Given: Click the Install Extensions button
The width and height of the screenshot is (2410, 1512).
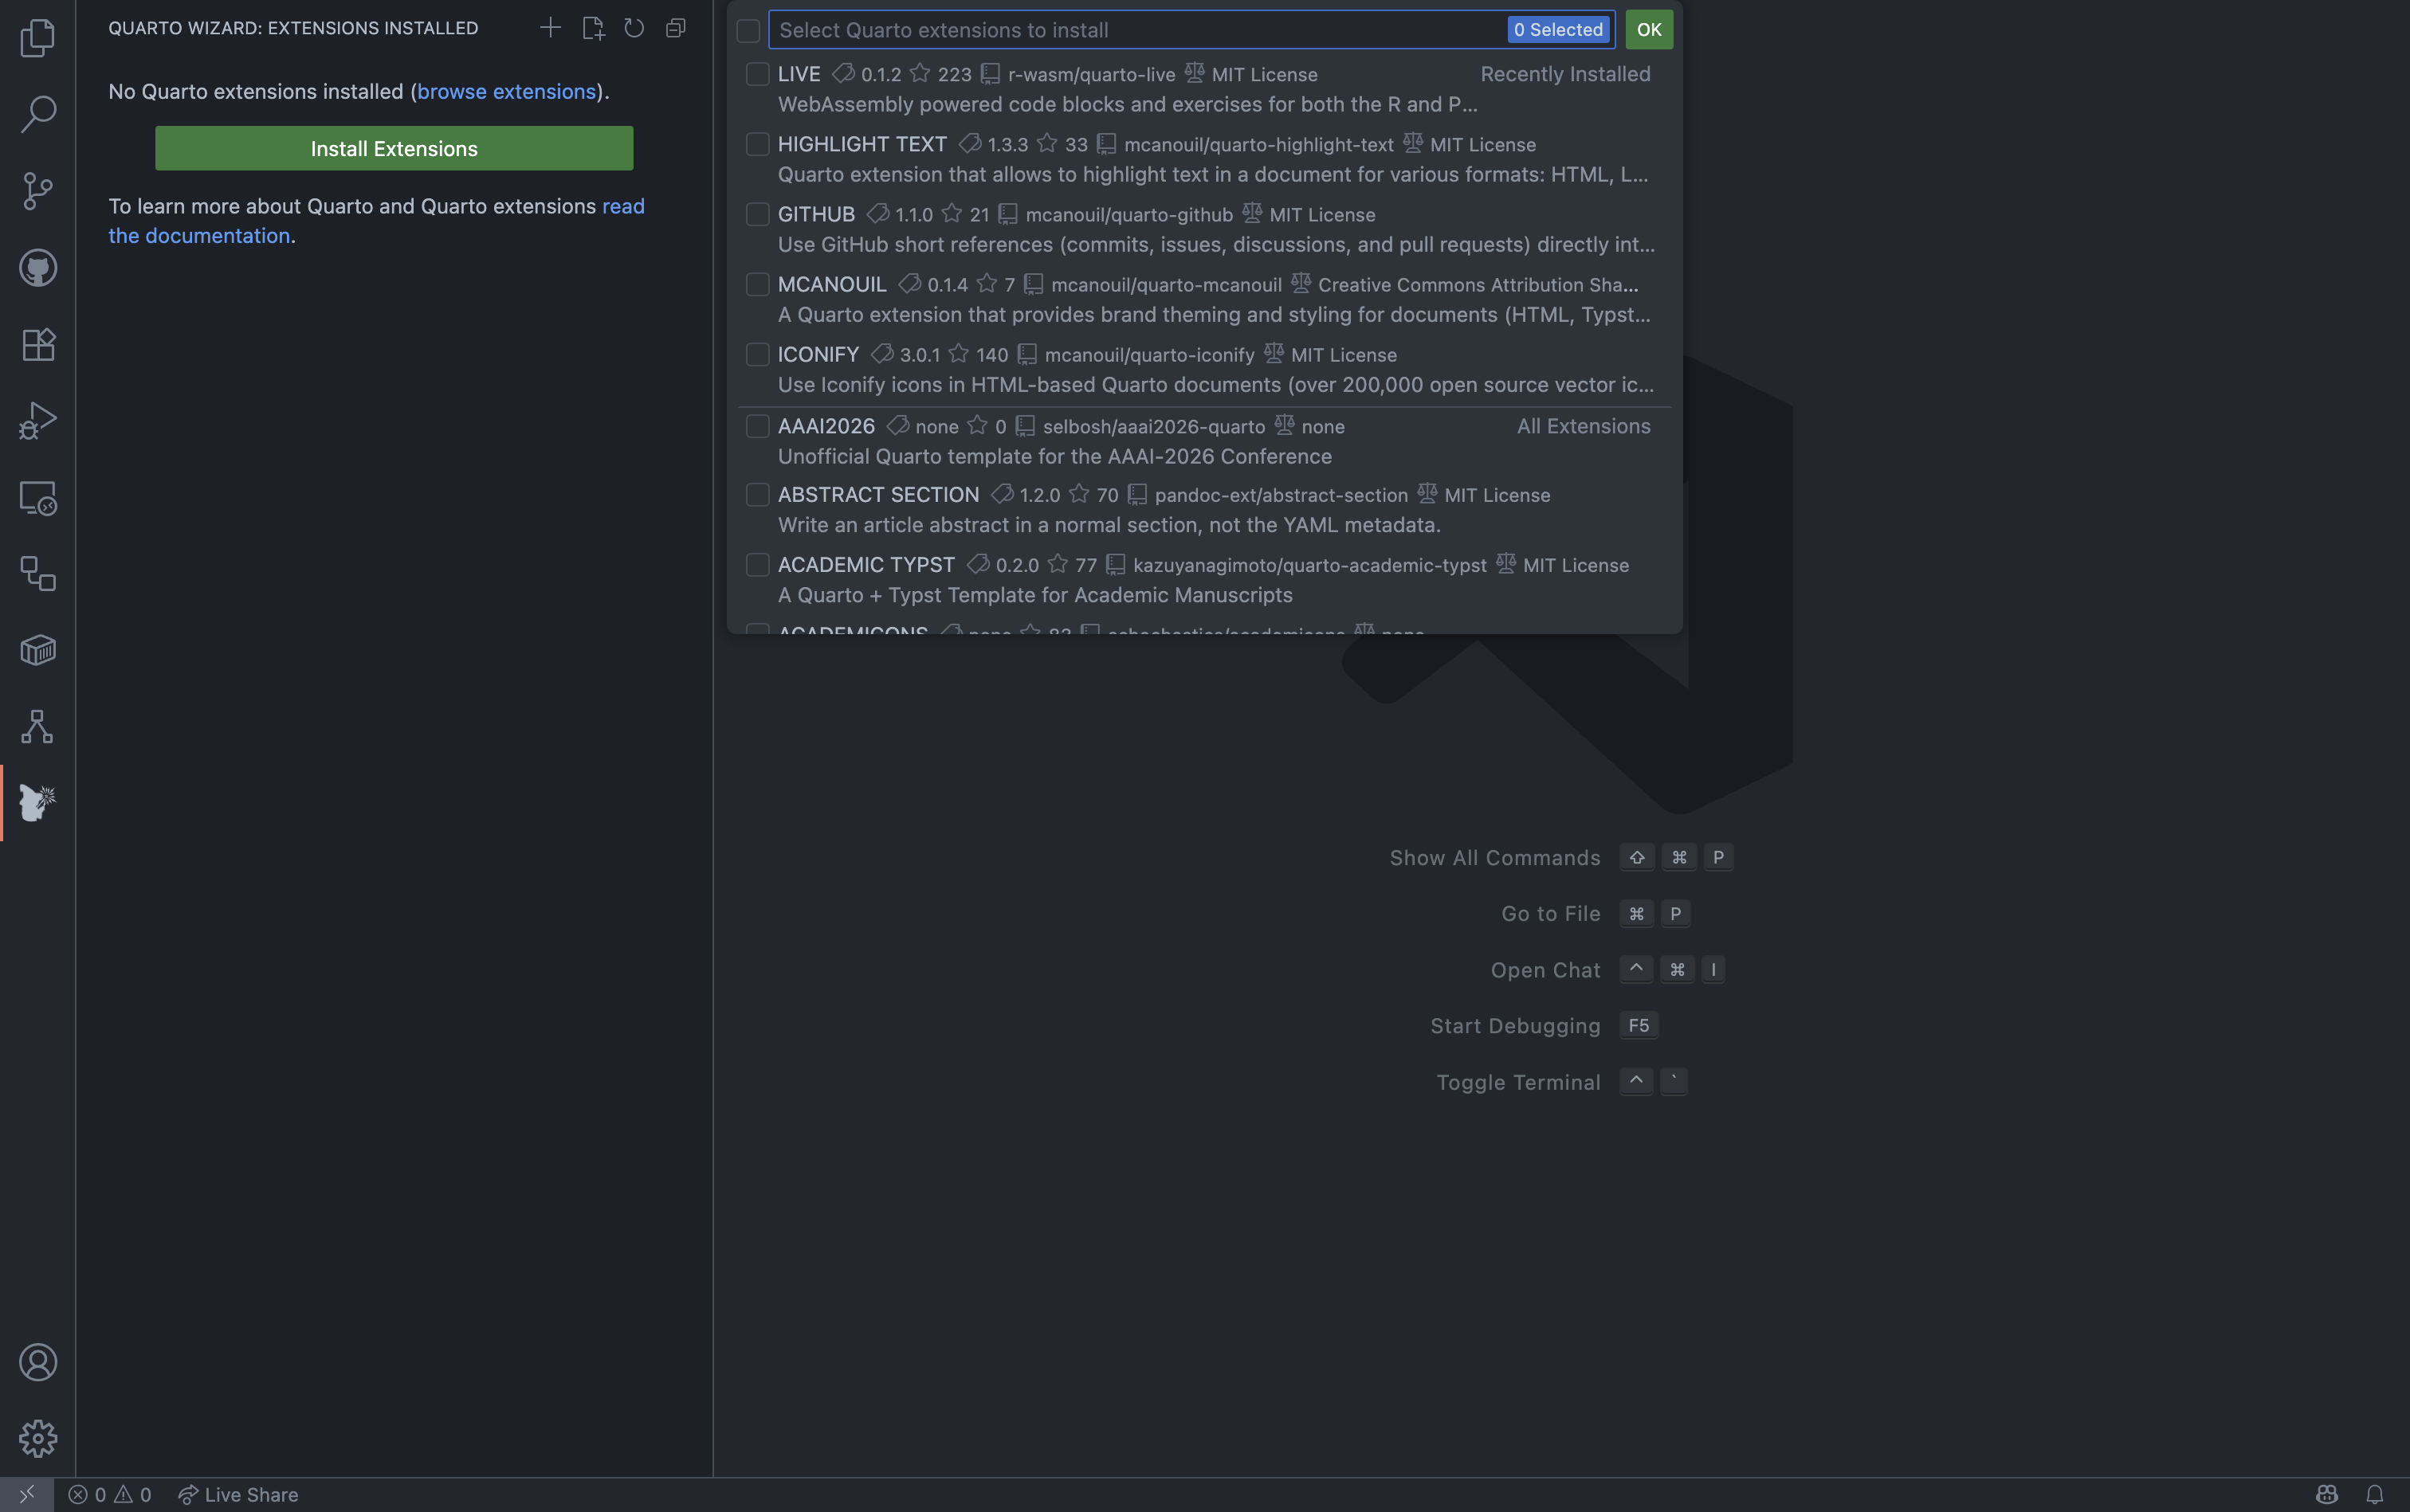Looking at the screenshot, I should point(393,148).
